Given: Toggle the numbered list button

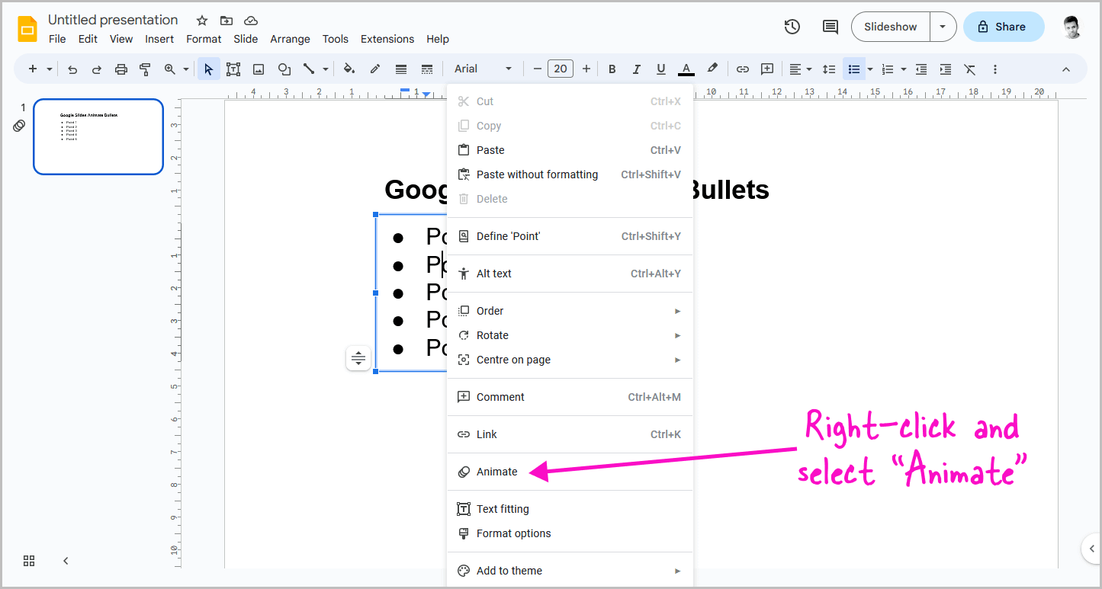Looking at the screenshot, I should (x=888, y=69).
